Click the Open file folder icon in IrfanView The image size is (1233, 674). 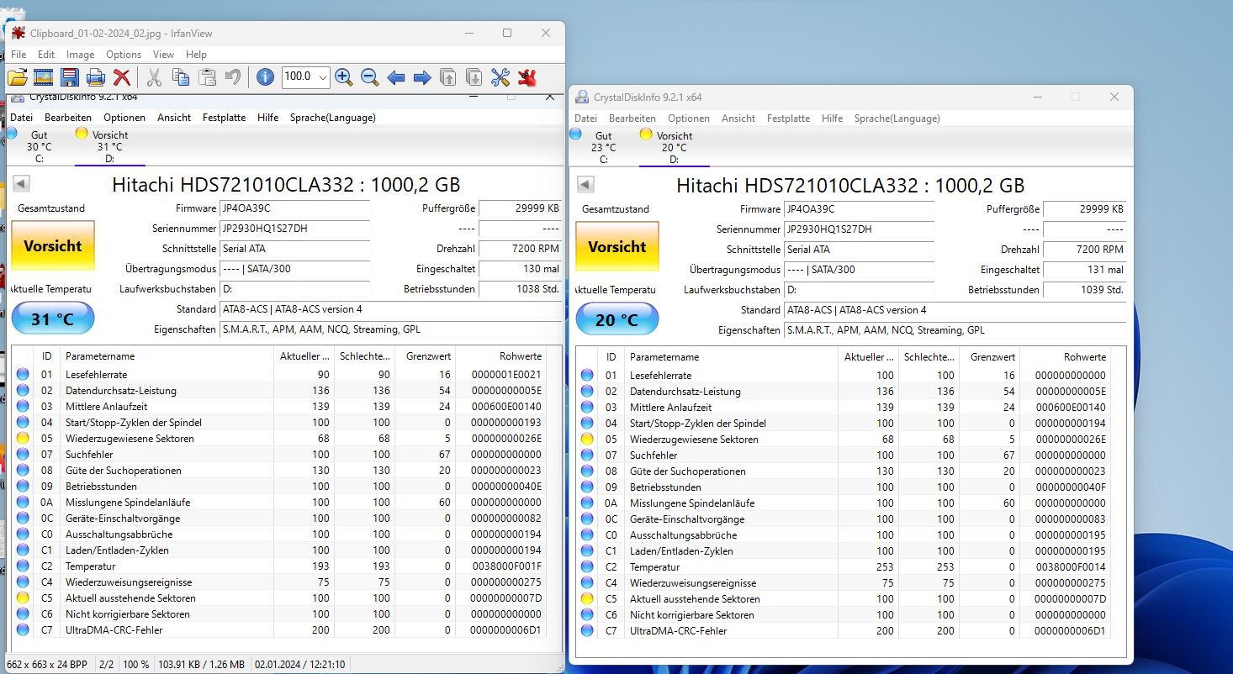coord(18,77)
